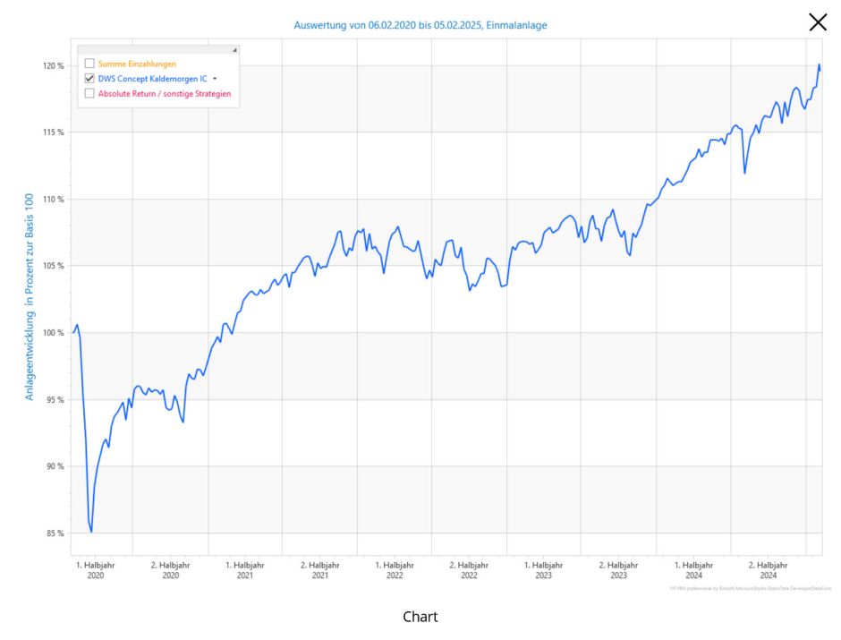Image resolution: width=841 pixels, height=640 pixels.
Task: Collapse the legend panel via corner triangle
Action: (x=234, y=50)
